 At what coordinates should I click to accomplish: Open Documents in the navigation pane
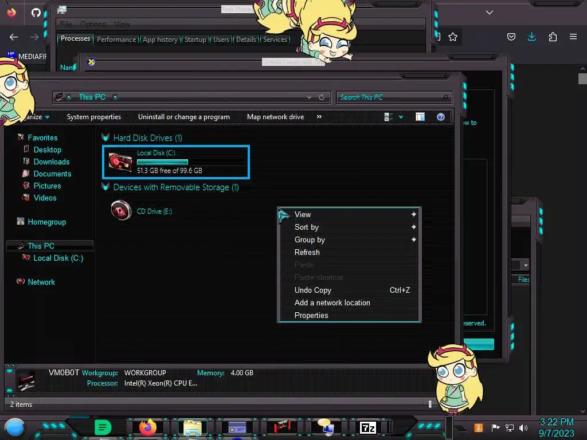pyautogui.click(x=52, y=174)
